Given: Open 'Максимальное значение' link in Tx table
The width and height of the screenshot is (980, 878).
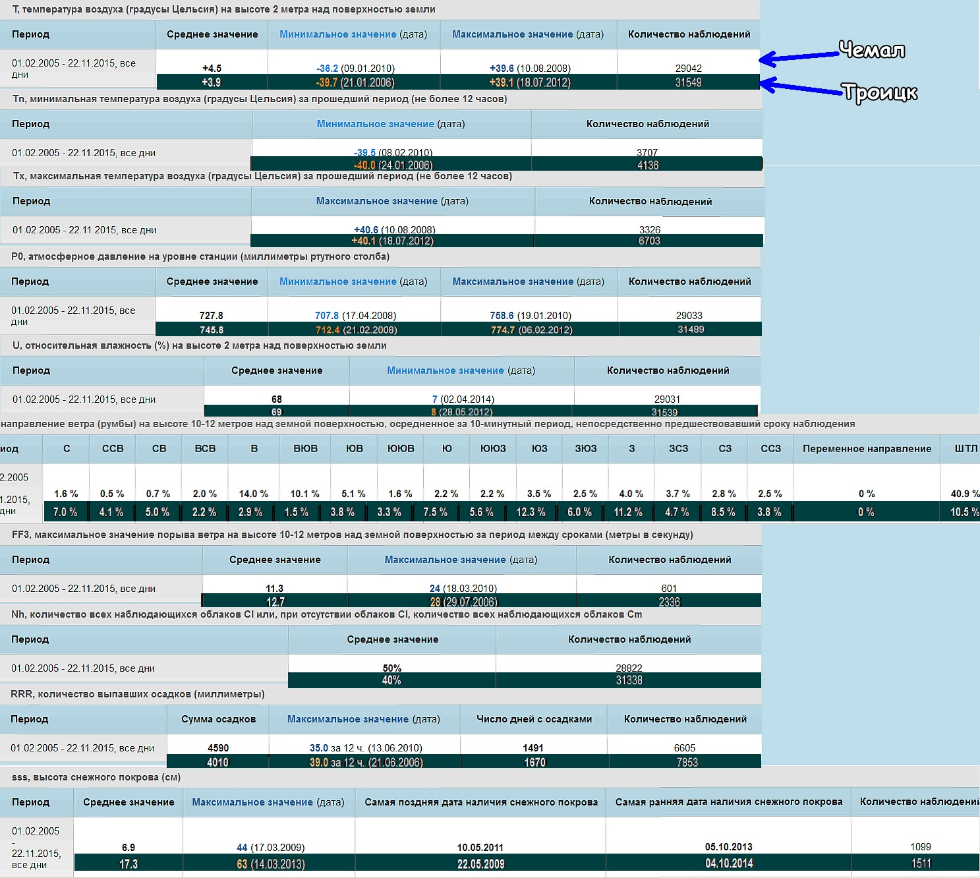Looking at the screenshot, I should click(x=376, y=201).
